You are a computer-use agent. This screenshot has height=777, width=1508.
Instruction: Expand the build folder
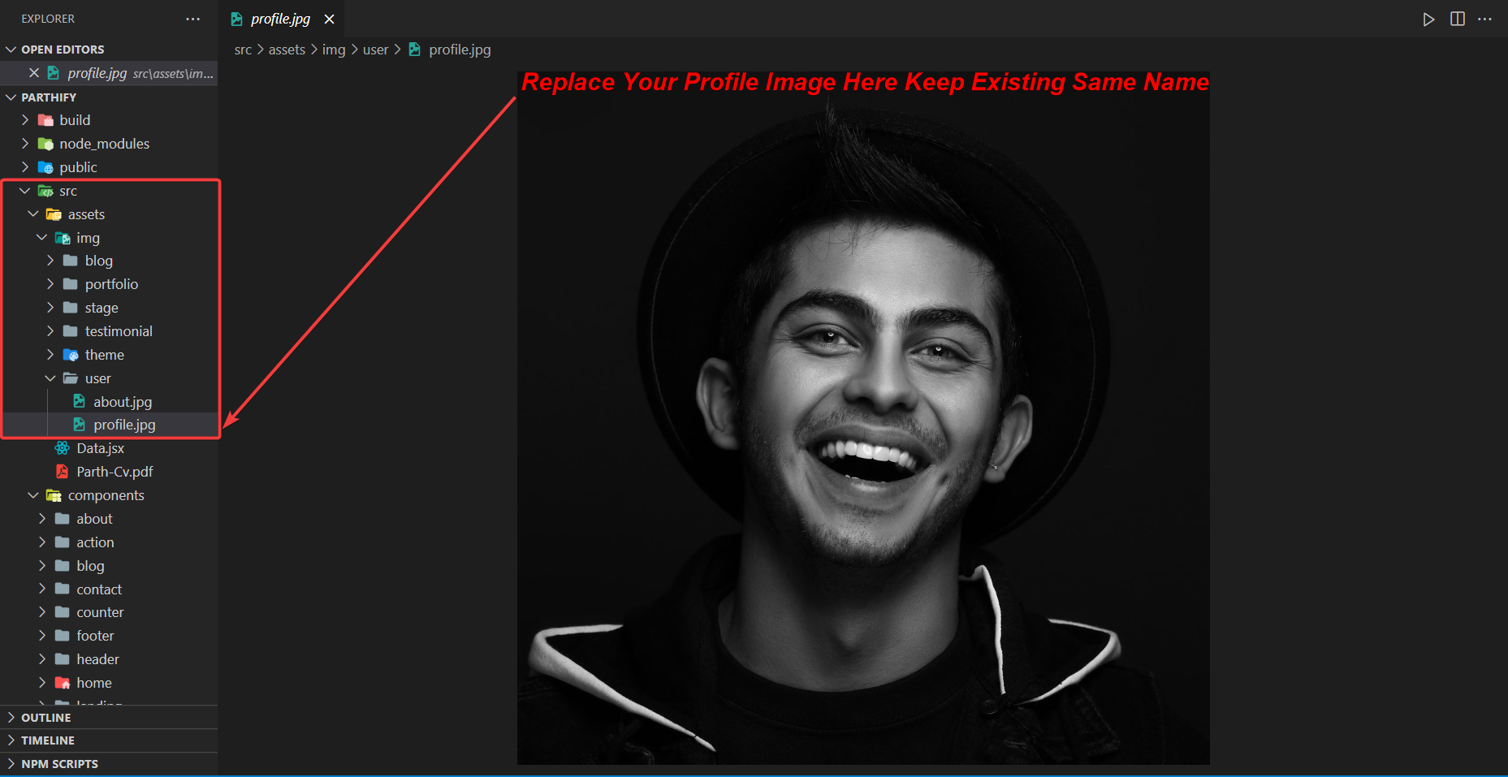[26, 119]
